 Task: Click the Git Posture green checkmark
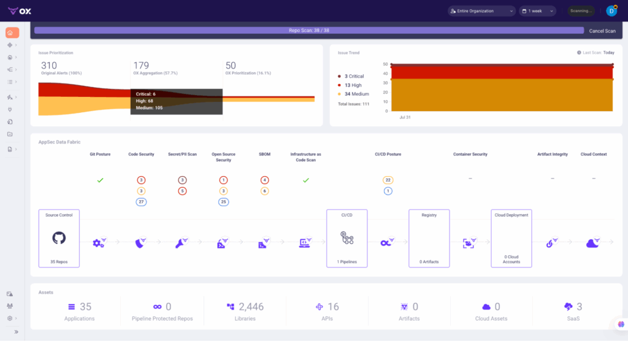click(x=100, y=180)
